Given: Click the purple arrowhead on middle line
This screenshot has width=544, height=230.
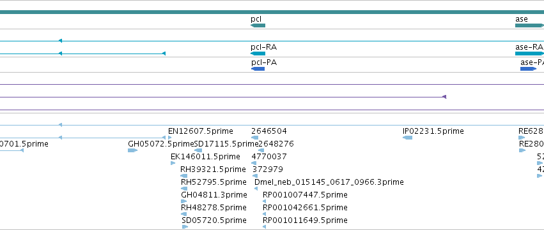Looking at the screenshot, I should pyautogui.click(x=444, y=97).
